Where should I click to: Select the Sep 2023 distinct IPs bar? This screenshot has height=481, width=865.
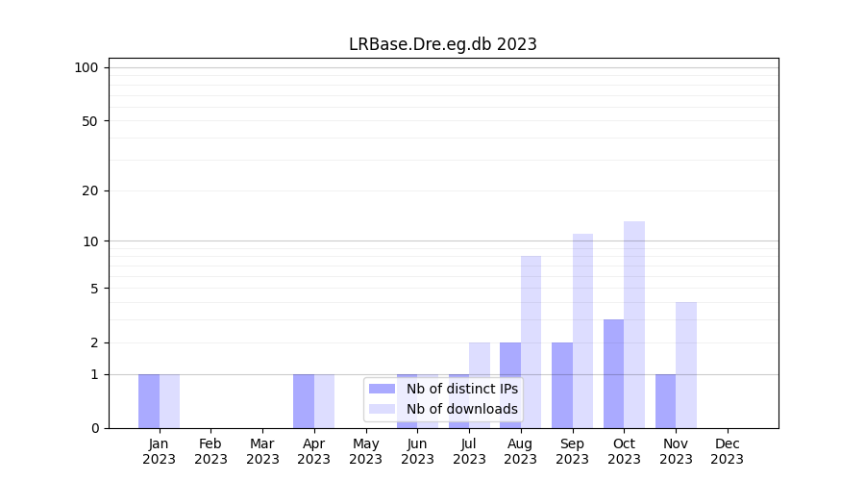click(x=562, y=385)
